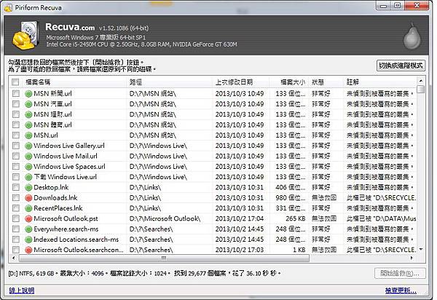Select the file name MSN 體育.url

(x=52, y=125)
